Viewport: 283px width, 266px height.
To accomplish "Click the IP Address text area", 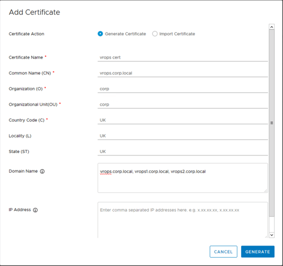I will pyautogui.click(x=183, y=220).
